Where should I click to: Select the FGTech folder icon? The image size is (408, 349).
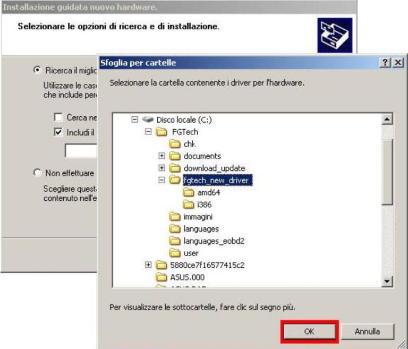161,132
